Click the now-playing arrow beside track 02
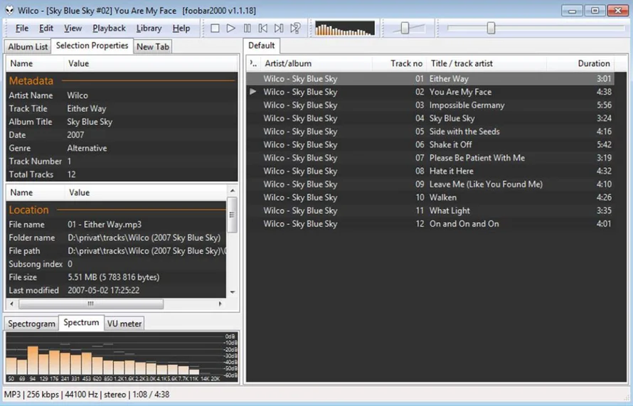 point(253,92)
